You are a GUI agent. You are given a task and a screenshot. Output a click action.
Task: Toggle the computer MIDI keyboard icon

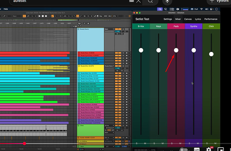coord(97,16)
